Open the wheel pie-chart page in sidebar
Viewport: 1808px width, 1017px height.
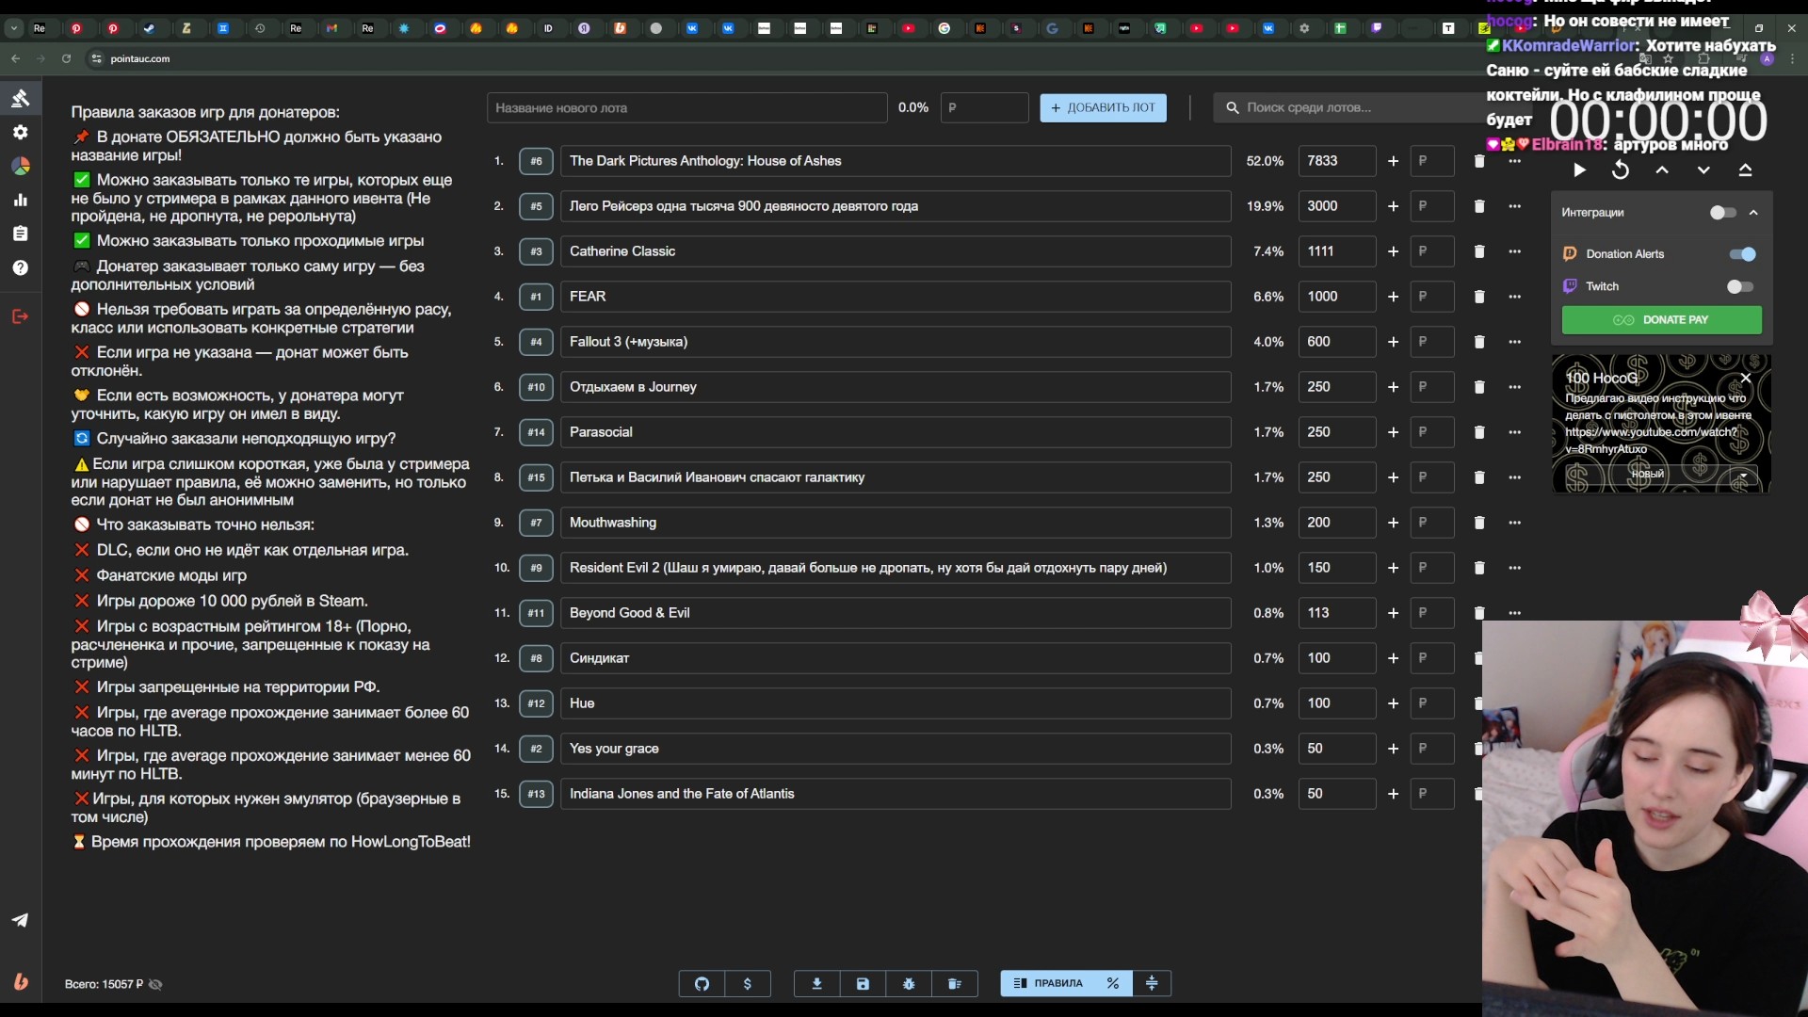pyautogui.click(x=20, y=166)
